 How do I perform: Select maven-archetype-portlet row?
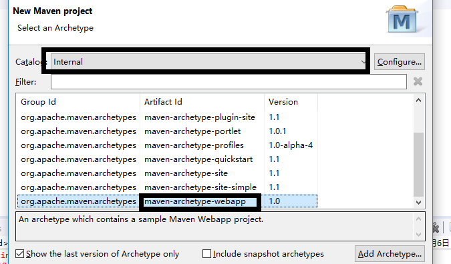[168, 131]
